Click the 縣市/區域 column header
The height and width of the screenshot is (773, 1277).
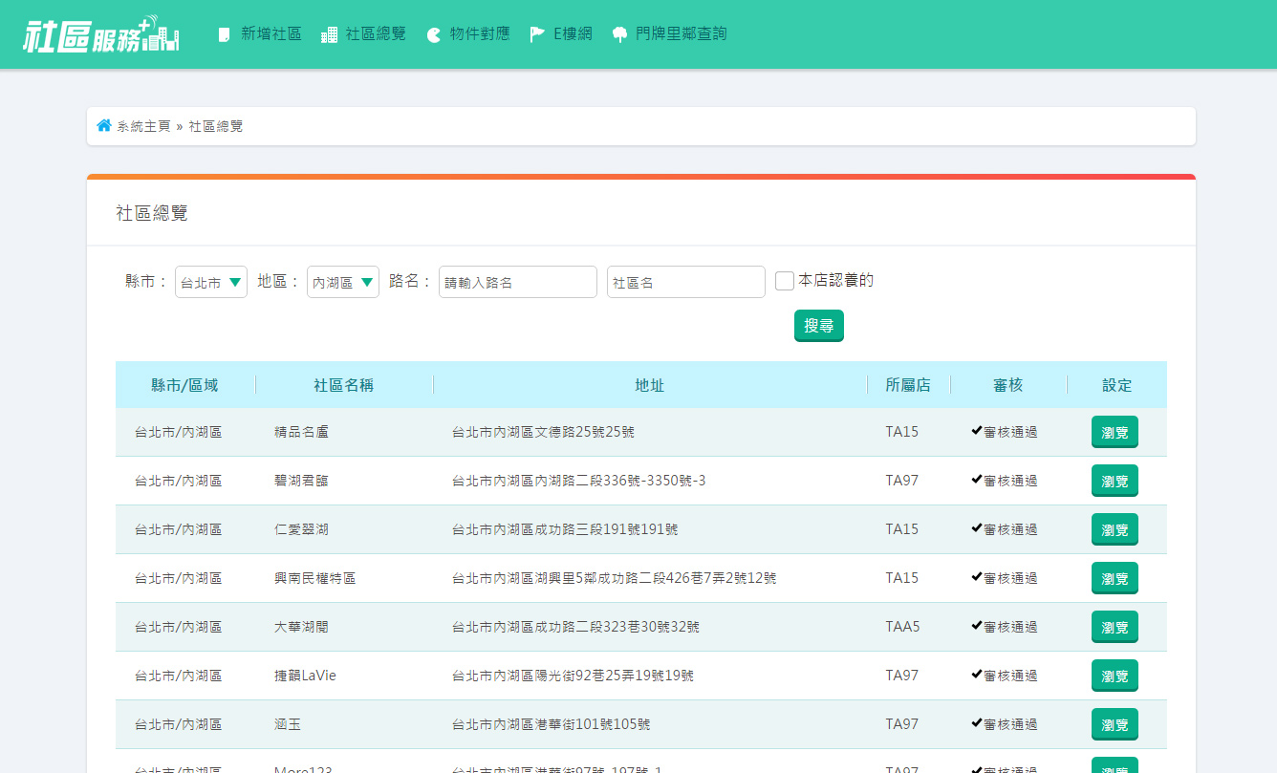pos(184,385)
